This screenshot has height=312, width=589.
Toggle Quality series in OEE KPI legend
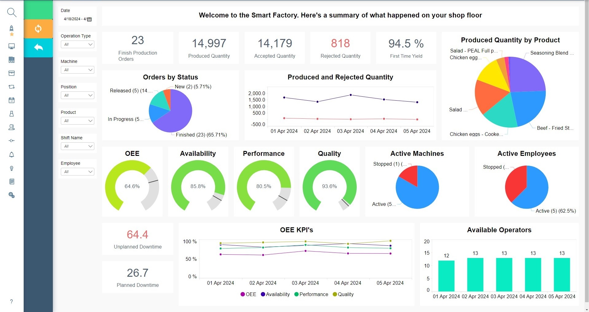pos(343,294)
